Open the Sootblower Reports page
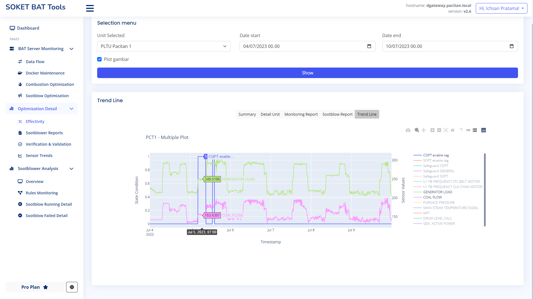Image resolution: width=533 pixels, height=299 pixels. click(x=44, y=133)
